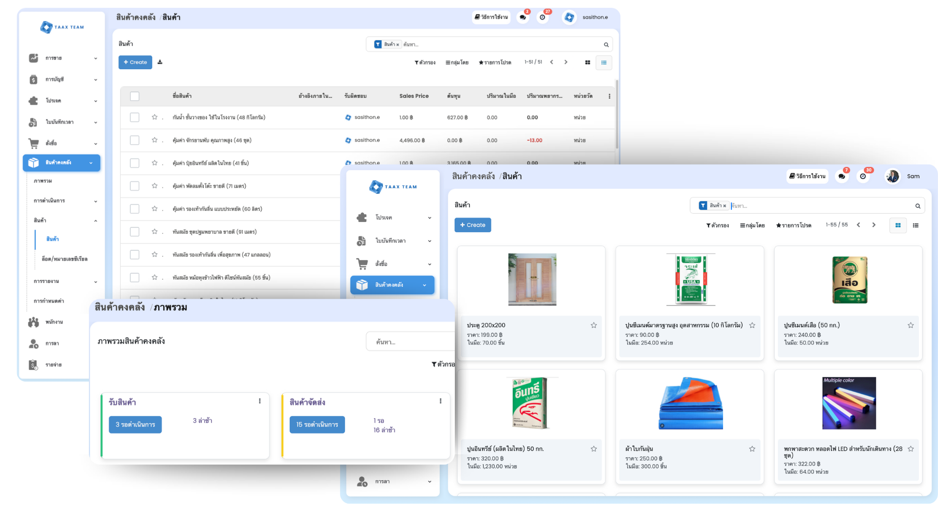The height and width of the screenshot is (528, 938).
Task: Open การกำหนดค่า menu item
Action: 49,301
